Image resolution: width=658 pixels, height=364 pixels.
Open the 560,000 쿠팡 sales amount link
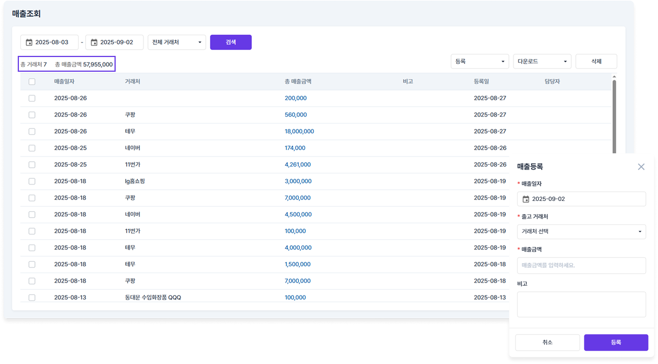(x=296, y=115)
